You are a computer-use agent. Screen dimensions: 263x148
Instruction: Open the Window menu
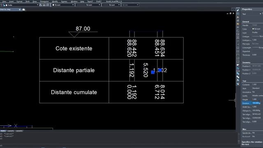coord(74,1)
